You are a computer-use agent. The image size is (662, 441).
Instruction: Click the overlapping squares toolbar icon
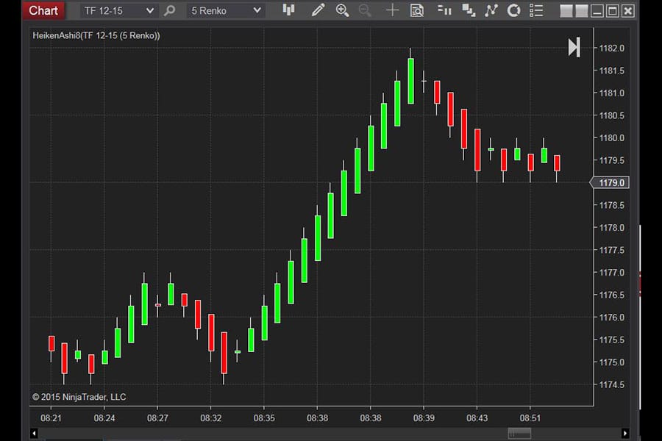pyautogui.click(x=469, y=10)
